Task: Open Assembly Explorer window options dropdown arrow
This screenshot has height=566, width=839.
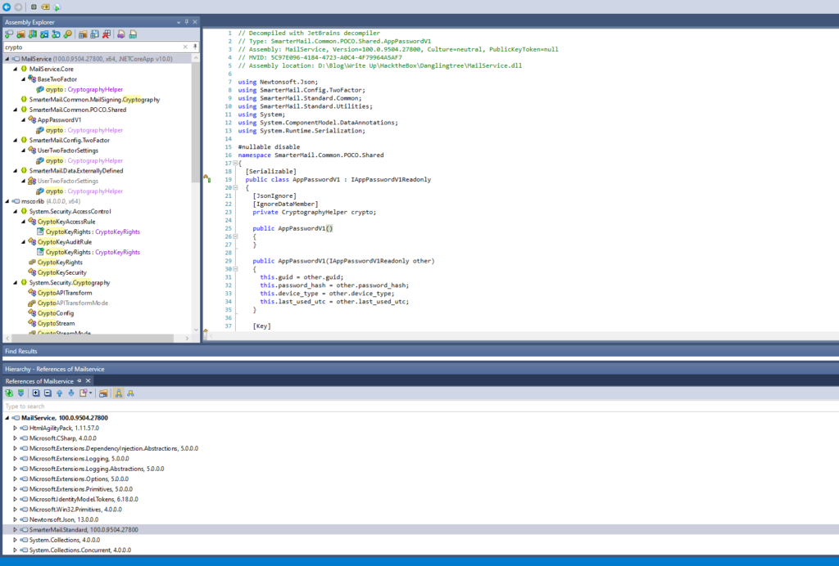Action: point(178,22)
